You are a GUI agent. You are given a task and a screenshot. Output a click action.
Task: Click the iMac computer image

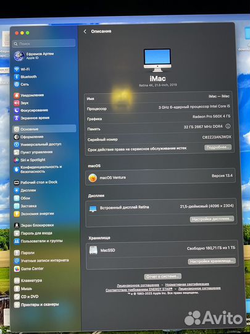[157, 60]
